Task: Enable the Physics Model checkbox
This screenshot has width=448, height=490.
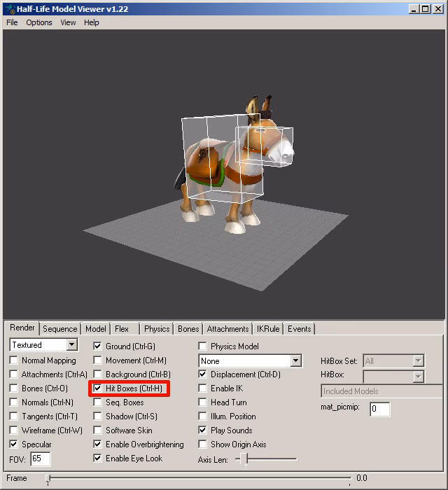Action: coord(202,346)
